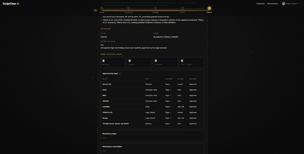Click the JACK character name entity

tap(104, 90)
